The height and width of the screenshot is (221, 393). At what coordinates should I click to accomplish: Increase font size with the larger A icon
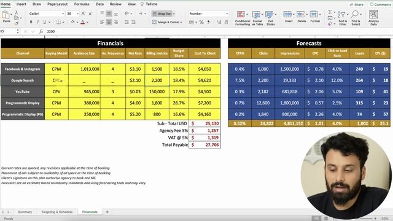pos(84,14)
